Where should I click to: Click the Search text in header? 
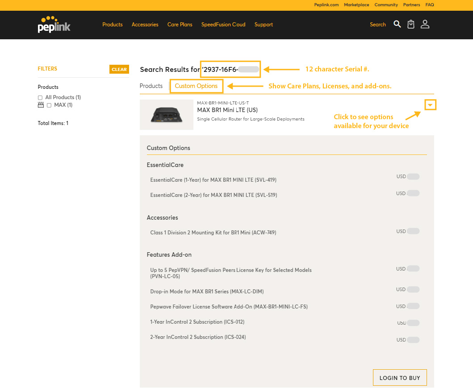[x=378, y=25]
